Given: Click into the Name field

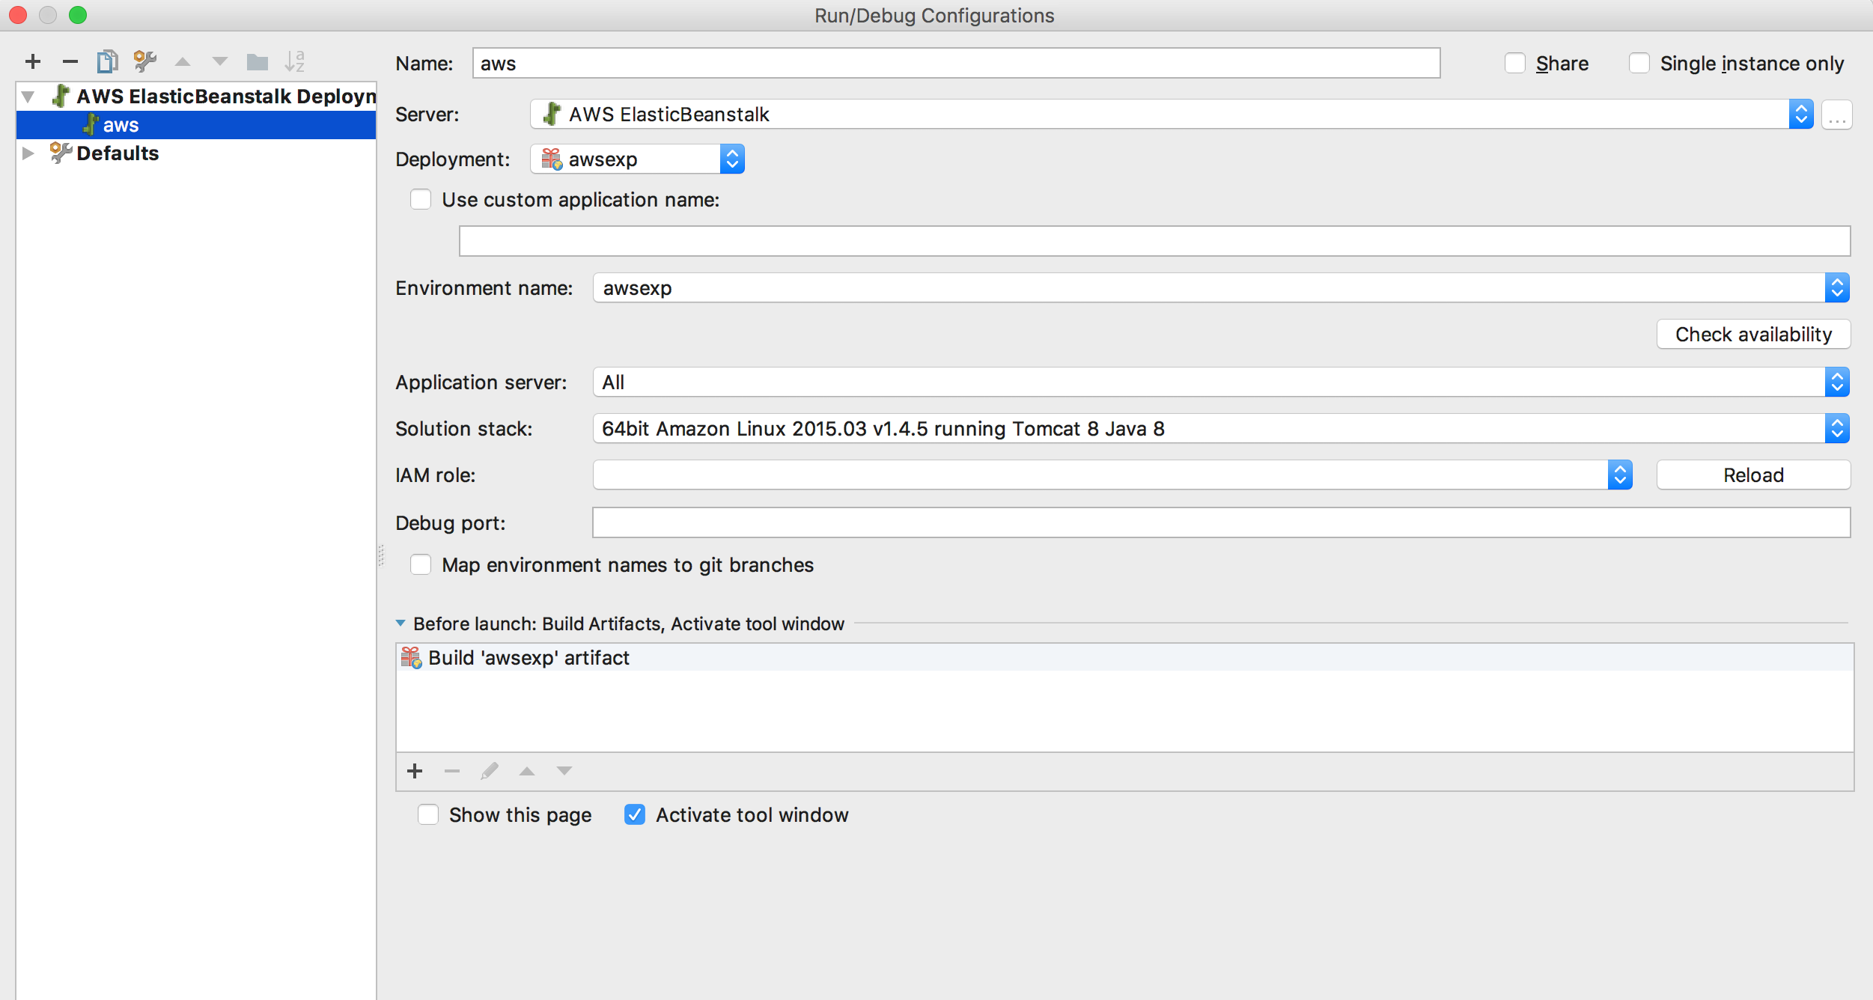Looking at the screenshot, I should pyautogui.click(x=956, y=63).
